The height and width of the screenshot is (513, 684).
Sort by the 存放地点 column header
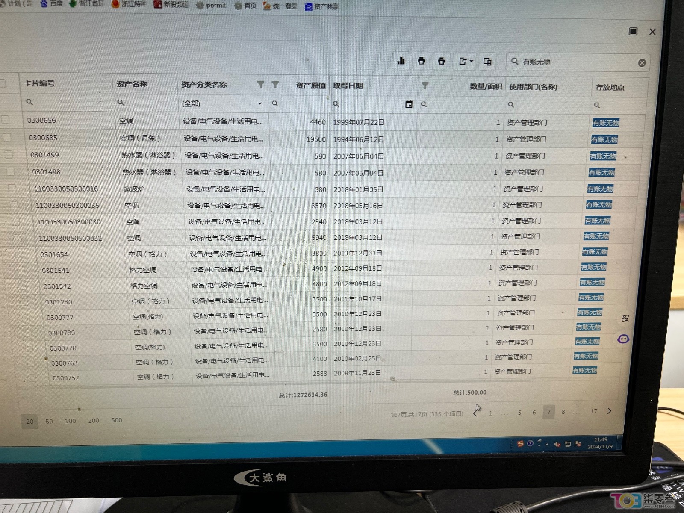610,87
